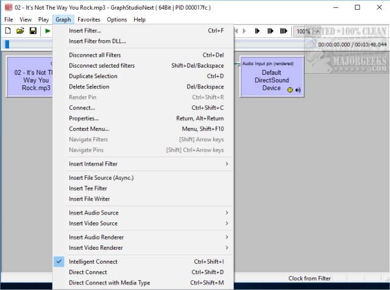Open the Connect... dialog entry
The image size is (390, 290).
pos(143,108)
